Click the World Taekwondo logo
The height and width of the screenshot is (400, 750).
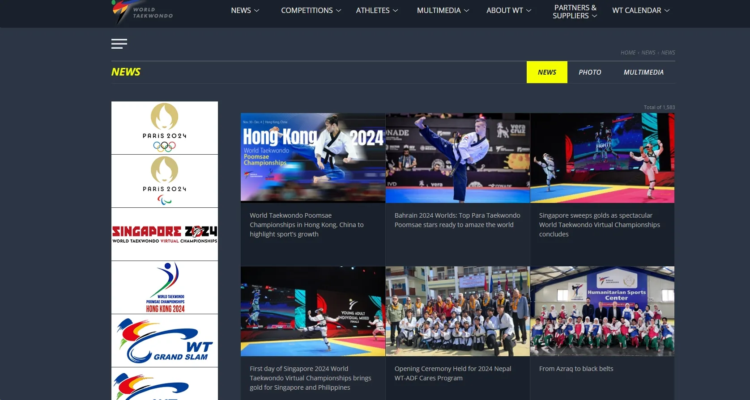coord(142,12)
